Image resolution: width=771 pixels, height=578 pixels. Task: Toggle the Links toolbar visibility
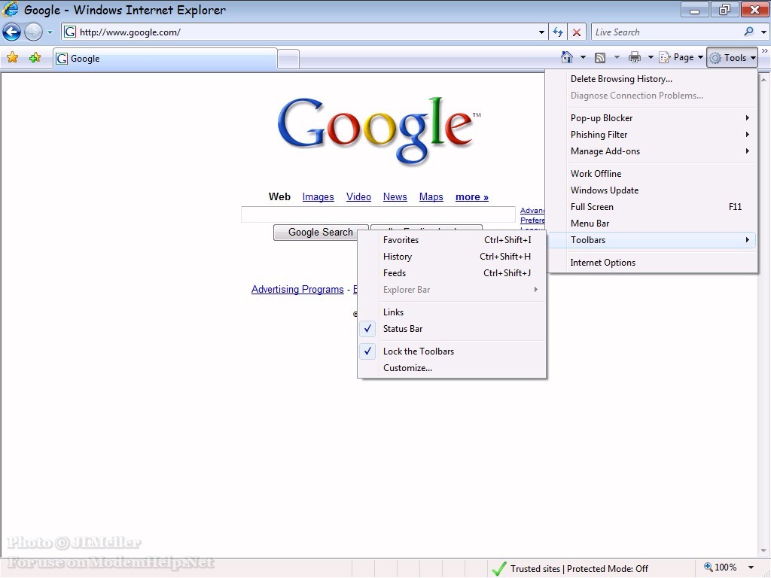coord(393,312)
